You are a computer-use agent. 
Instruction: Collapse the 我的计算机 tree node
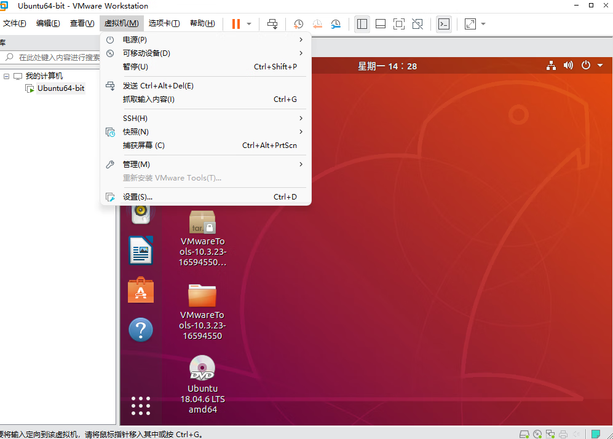point(6,76)
